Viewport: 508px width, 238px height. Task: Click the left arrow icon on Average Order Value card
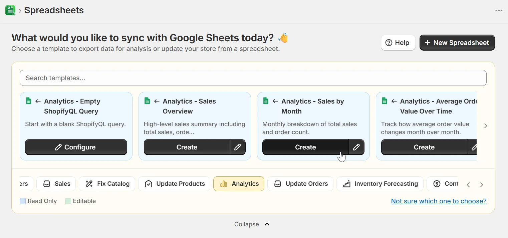[394, 101]
